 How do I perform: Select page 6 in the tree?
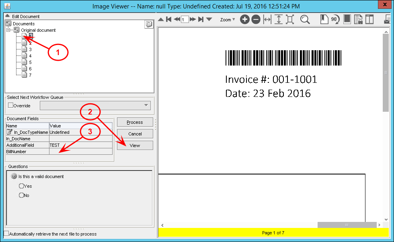pos(30,69)
